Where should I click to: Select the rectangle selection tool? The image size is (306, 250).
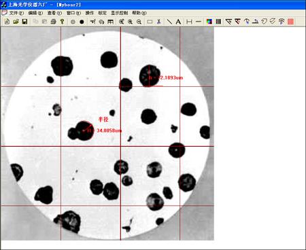point(150,22)
